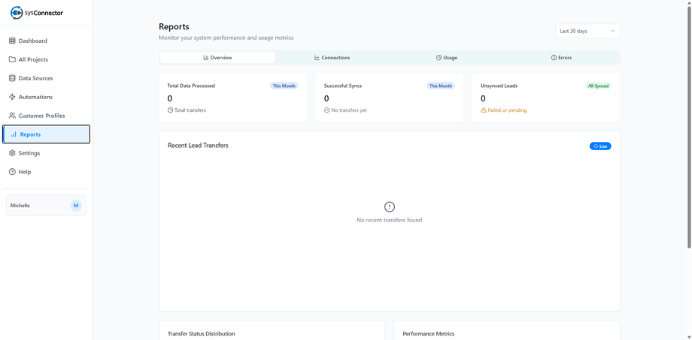
Task: Click the Automations lightning icon
Action: pyautogui.click(x=12, y=97)
